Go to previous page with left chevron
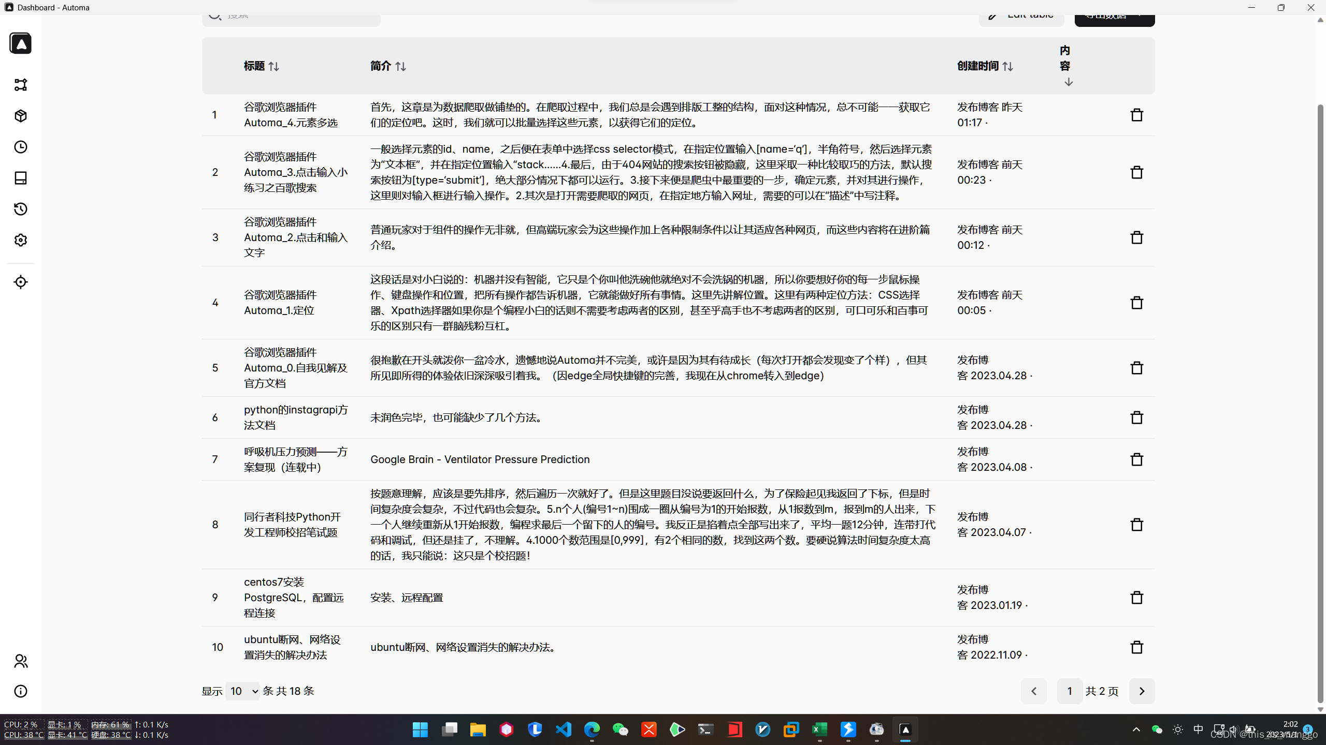Image resolution: width=1326 pixels, height=745 pixels. [x=1034, y=691]
